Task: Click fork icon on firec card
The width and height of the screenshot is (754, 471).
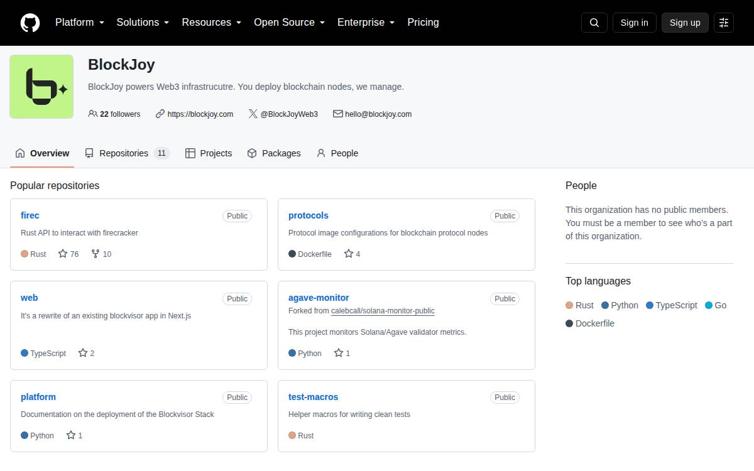Action: pyautogui.click(x=96, y=254)
